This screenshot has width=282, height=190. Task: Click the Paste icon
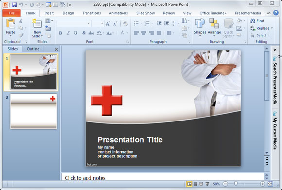(x=10, y=24)
